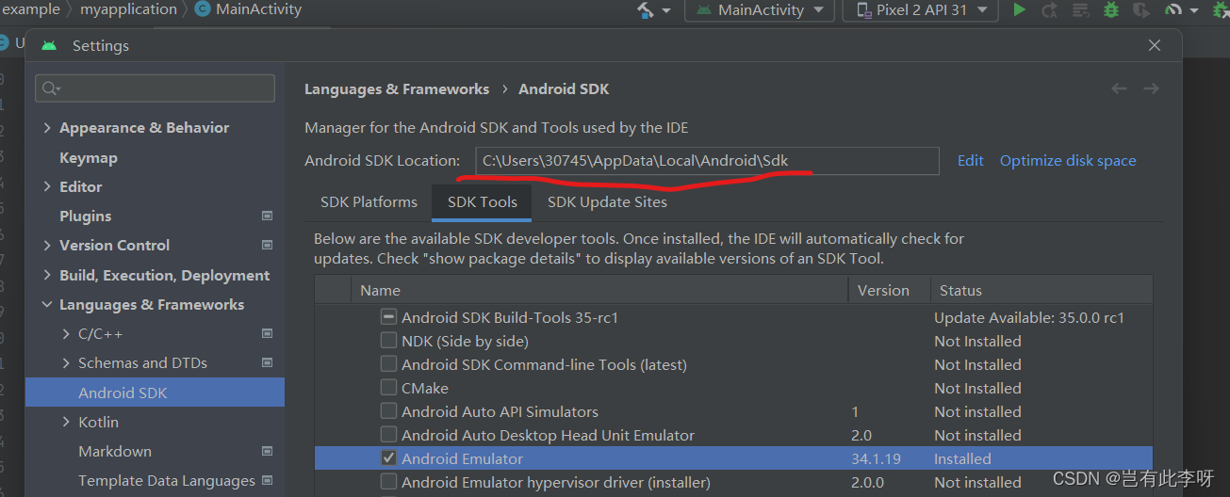Open the Profile icon's dropdown arrow
Screen dimensions: 1230x497
1193,10
